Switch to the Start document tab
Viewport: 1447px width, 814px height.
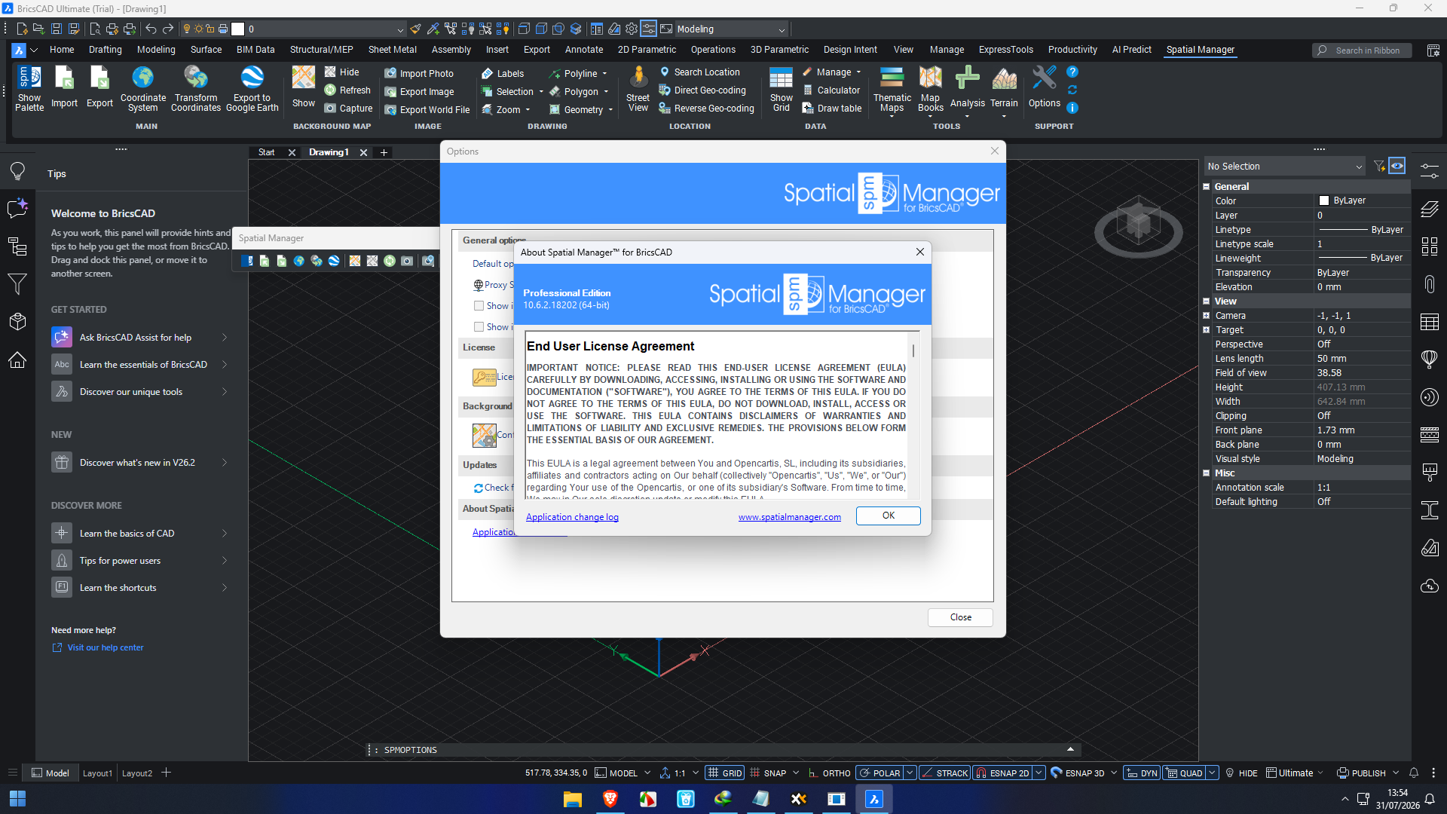click(x=266, y=152)
